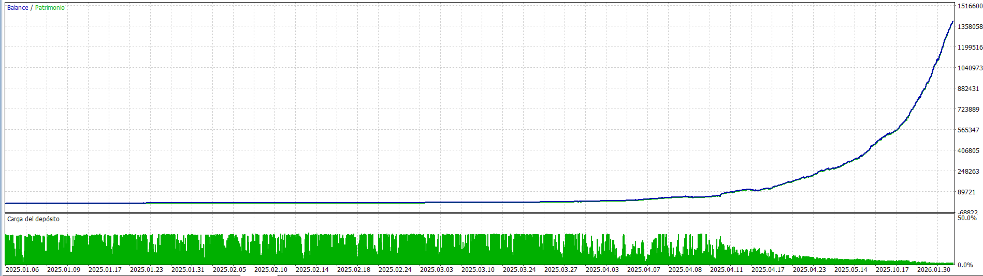This screenshot has height=276, width=983.
Task: Select the 2026.01.30 date label
Action: tap(934, 270)
